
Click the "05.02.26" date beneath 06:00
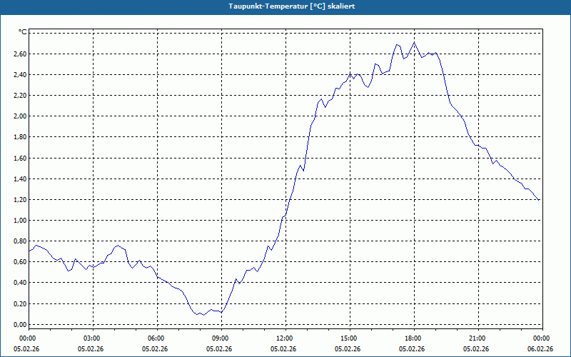point(155,349)
